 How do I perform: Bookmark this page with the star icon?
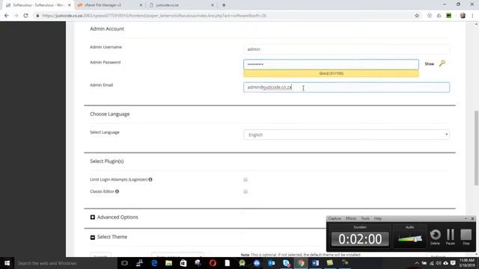pyautogui.click(x=417, y=16)
